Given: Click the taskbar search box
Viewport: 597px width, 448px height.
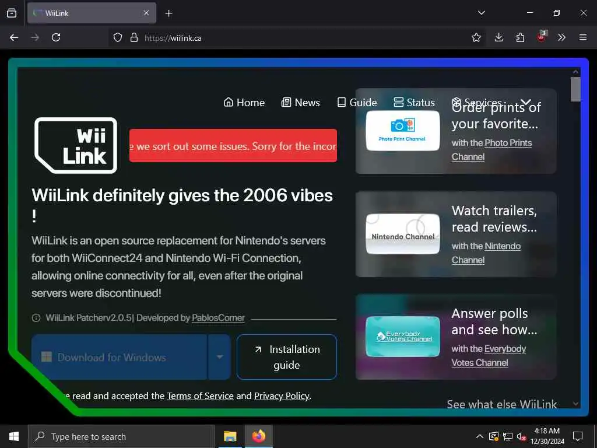Looking at the screenshot, I should tap(121, 436).
